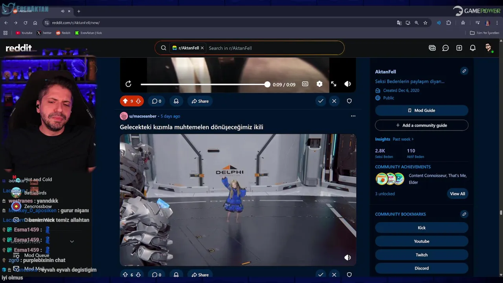Remove the 9-vote post with X
The height and width of the screenshot is (283, 503).
(x=334, y=101)
